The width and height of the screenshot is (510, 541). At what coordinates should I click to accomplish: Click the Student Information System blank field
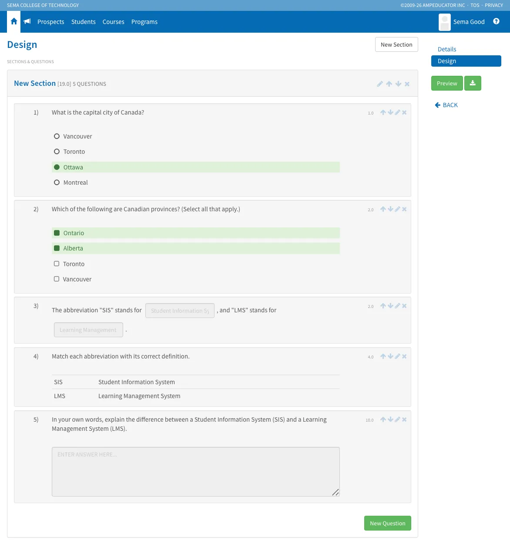coord(180,311)
